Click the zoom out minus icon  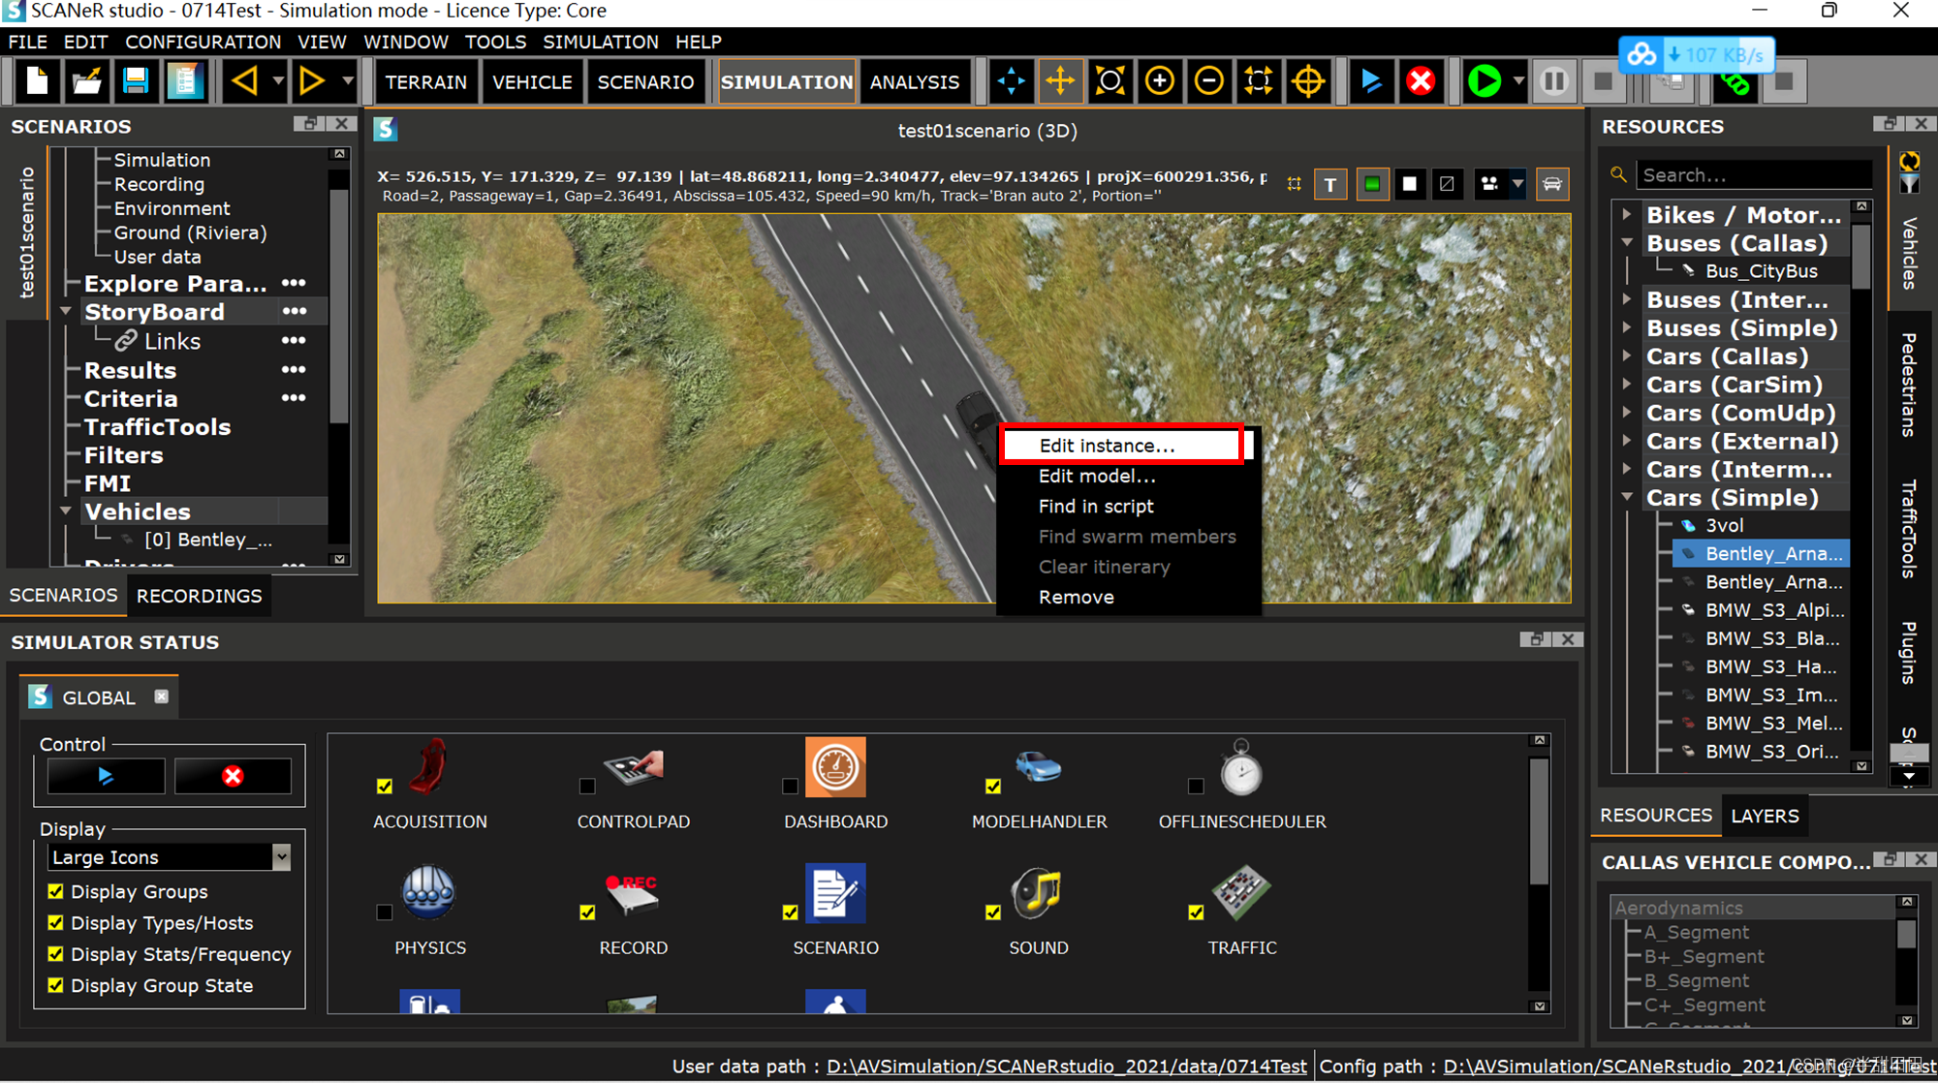(x=1208, y=81)
